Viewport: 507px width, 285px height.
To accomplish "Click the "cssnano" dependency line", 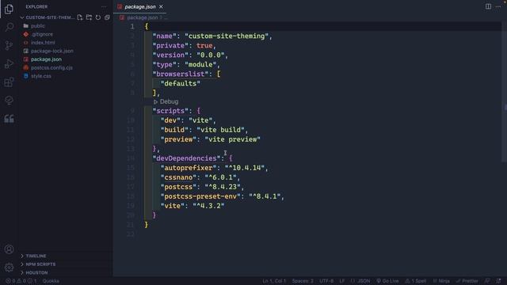I will 200,177.
